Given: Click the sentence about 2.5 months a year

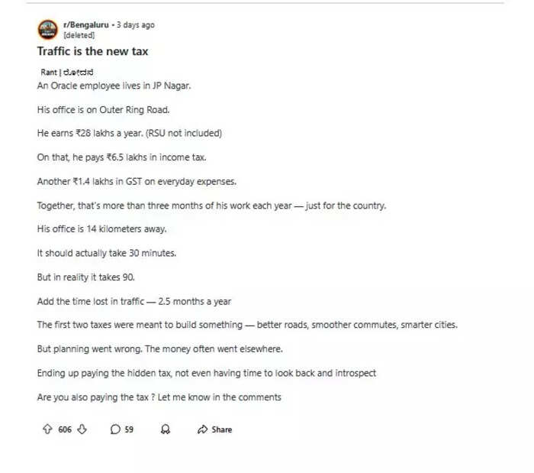Looking at the screenshot, I should 133,302.
